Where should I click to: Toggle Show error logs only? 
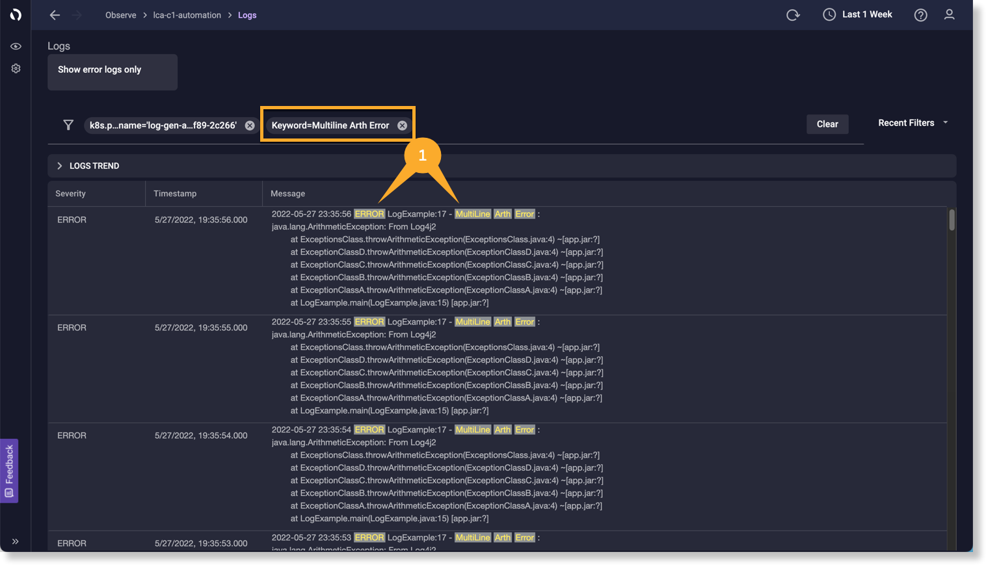113,72
